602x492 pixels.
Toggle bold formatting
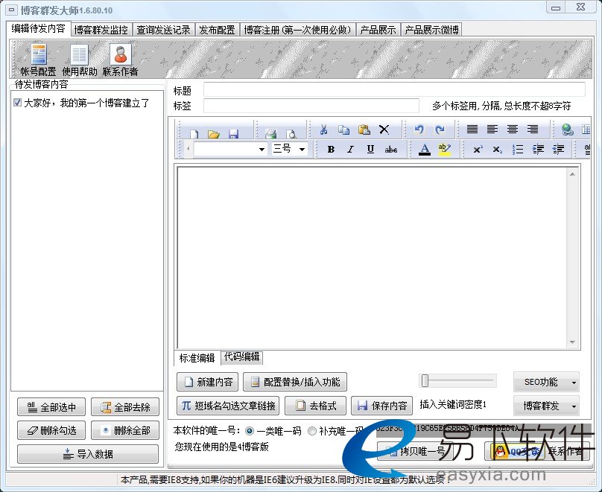click(x=331, y=149)
